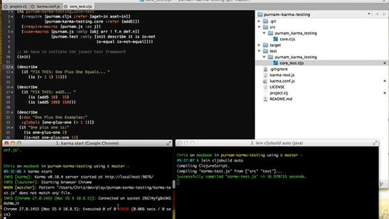This screenshot has width=389, height=219.
Task: Collapse the src folder triangle
Action: click(260, 27)
